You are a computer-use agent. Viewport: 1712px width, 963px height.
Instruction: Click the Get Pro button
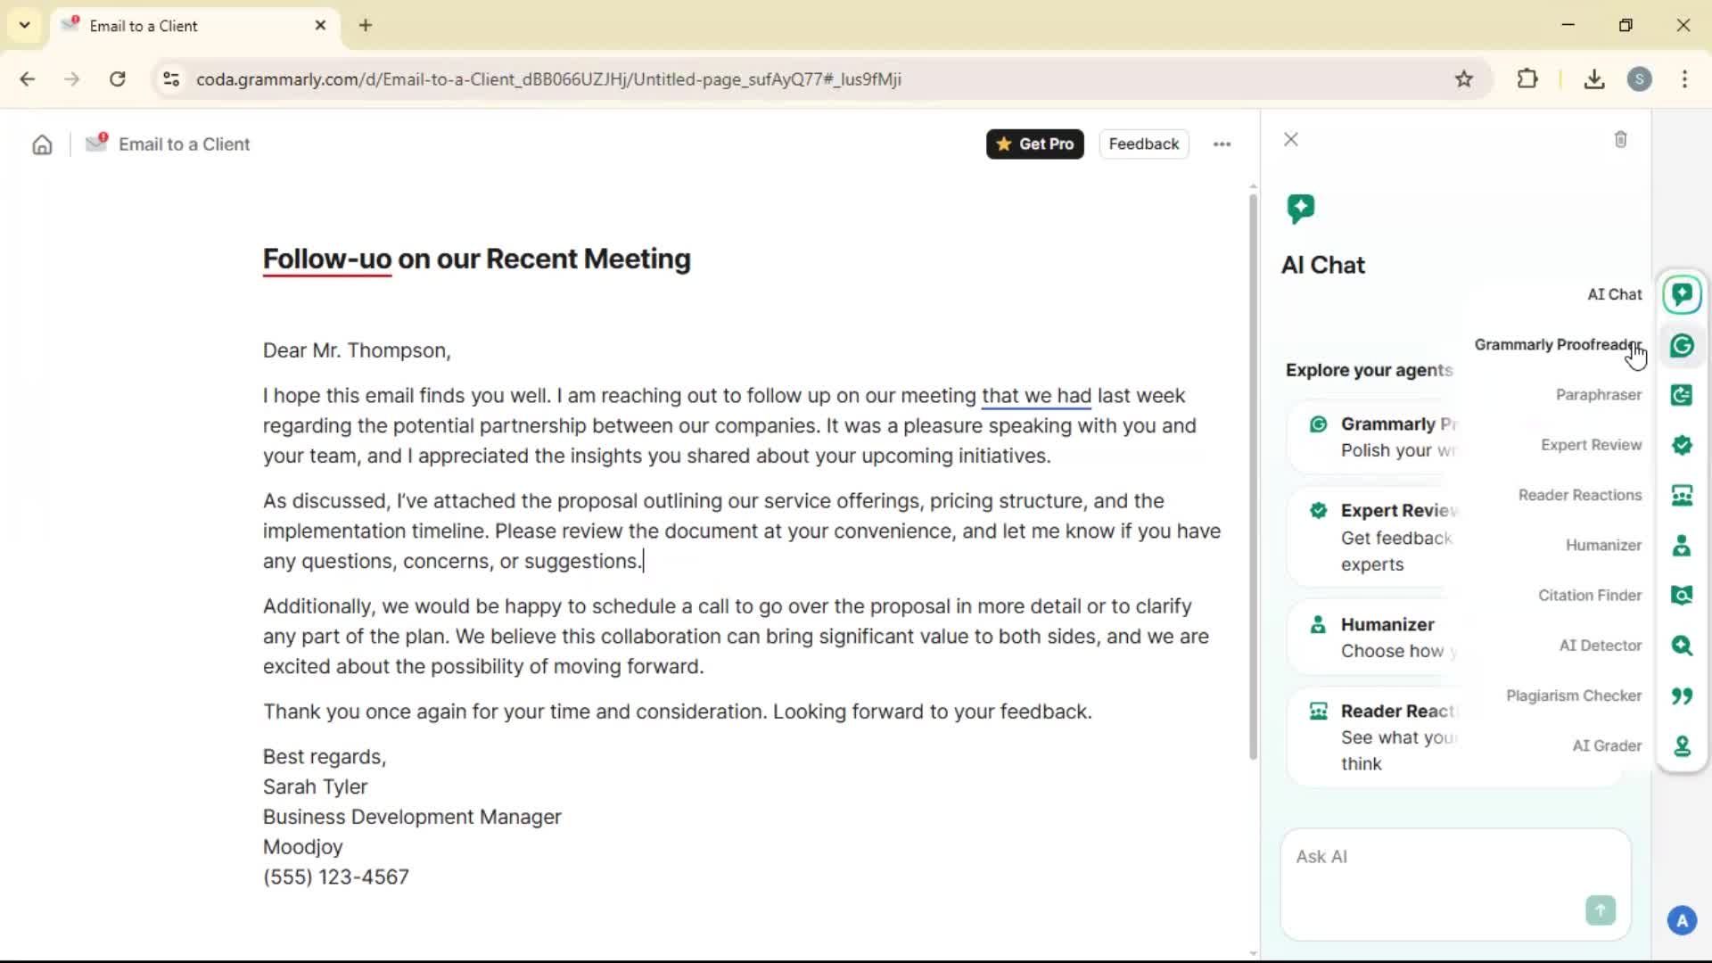tap(1034, 144)
